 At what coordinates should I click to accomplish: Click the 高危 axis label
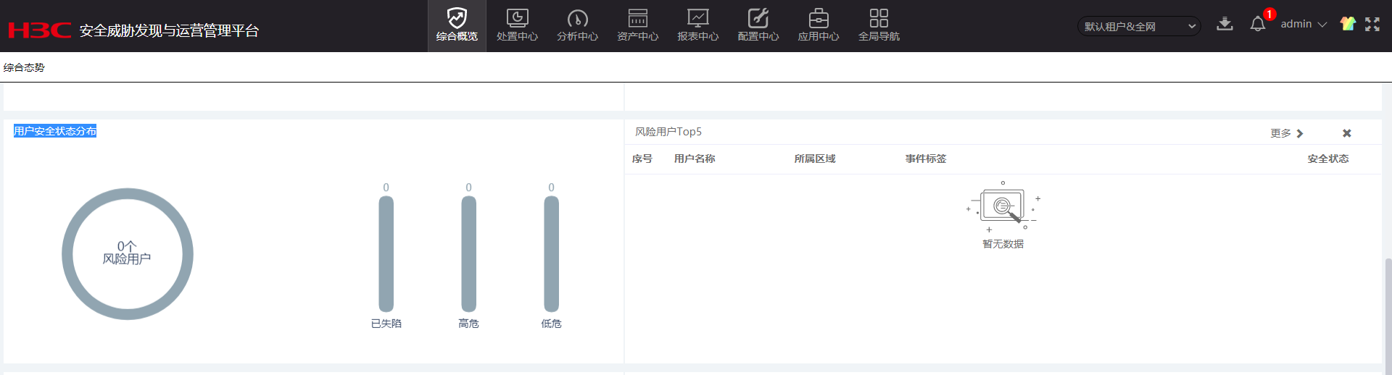point(469,324)
